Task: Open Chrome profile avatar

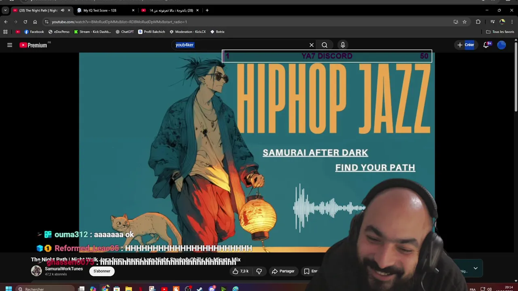Action: (502, 22)
